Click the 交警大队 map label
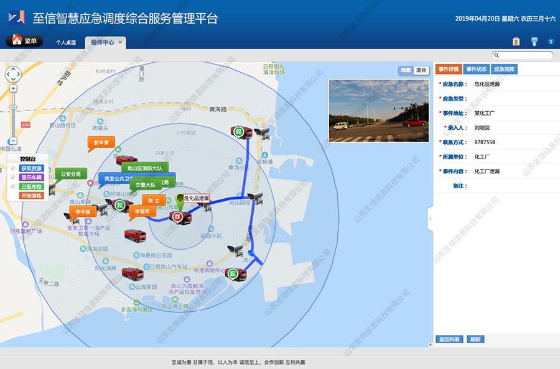This screenshot has width=560, height=369. [146, 184]
